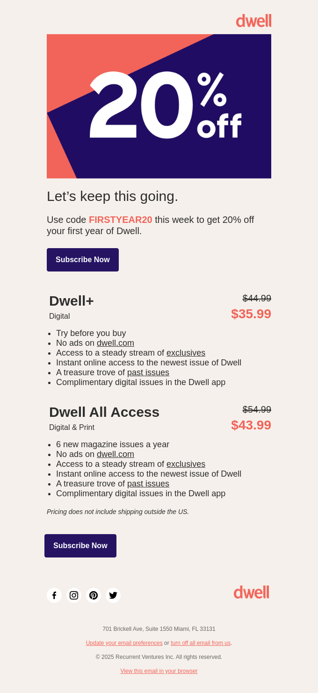Click the 20% off banner image
The height and width of the screenshot is (693, 318).
tap(159, 106)
